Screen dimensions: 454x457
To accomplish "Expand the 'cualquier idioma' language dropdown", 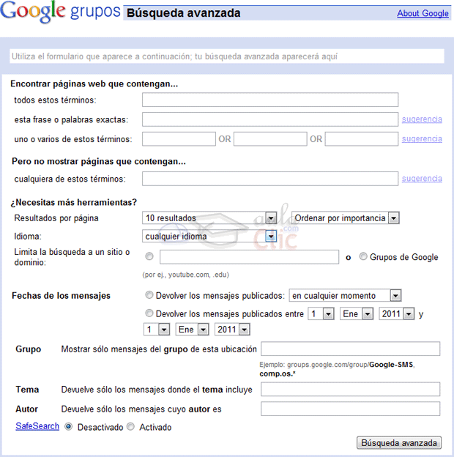I will [270, 237].
